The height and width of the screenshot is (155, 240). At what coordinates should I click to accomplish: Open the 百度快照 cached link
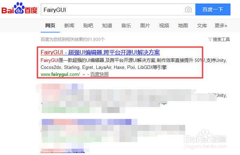click(x=99, y=75)
